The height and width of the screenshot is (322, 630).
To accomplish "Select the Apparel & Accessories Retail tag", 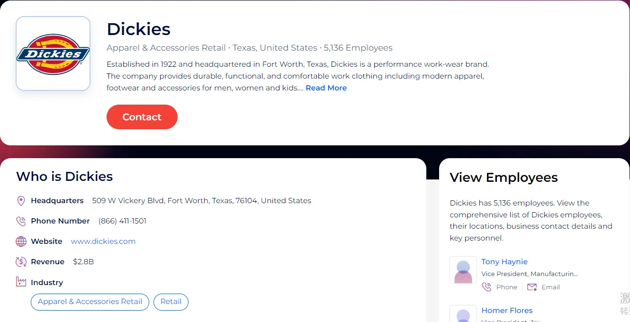I will point(90,302).
